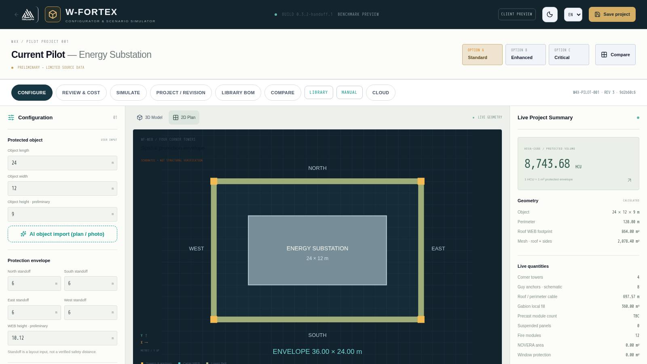
Task: Switch view to 2D Plan
Action: (x=184, y=118)
